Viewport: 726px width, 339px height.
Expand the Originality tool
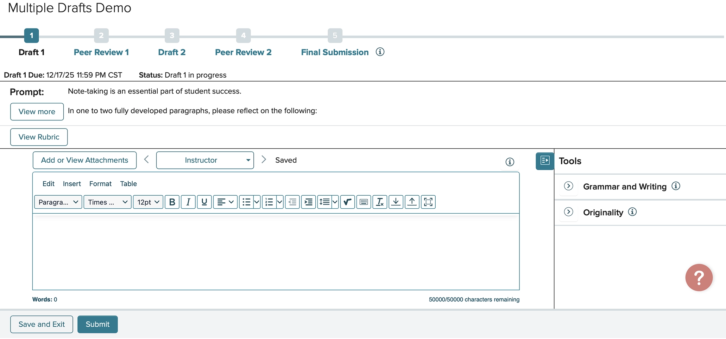pyautogui.click(x=568, y=212)
